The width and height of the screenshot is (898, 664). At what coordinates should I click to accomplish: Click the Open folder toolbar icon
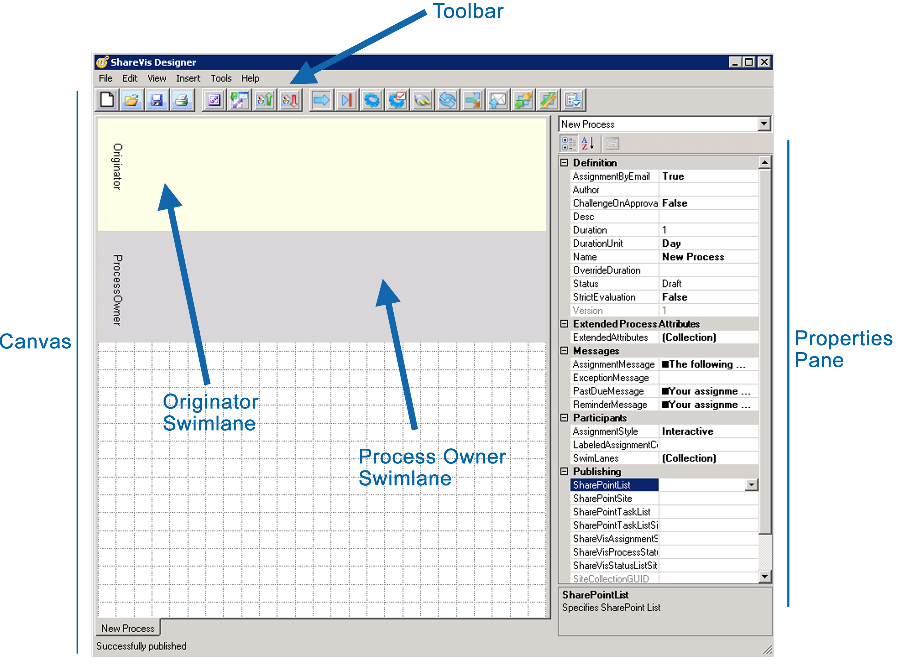(x=132, y=100)
